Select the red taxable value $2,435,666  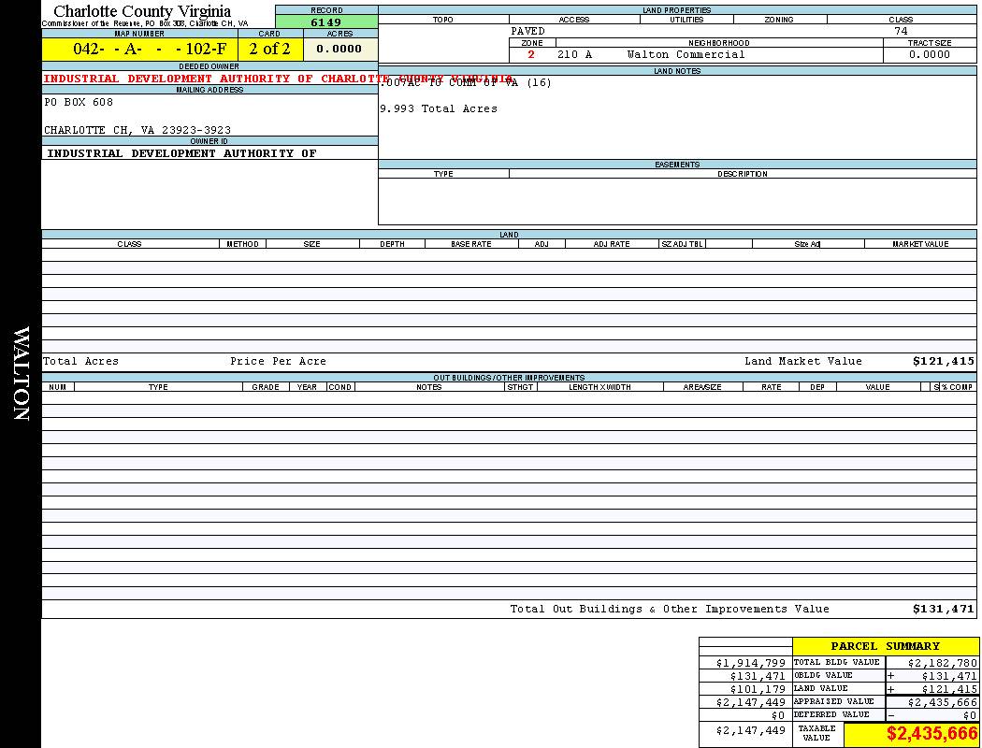931,734
